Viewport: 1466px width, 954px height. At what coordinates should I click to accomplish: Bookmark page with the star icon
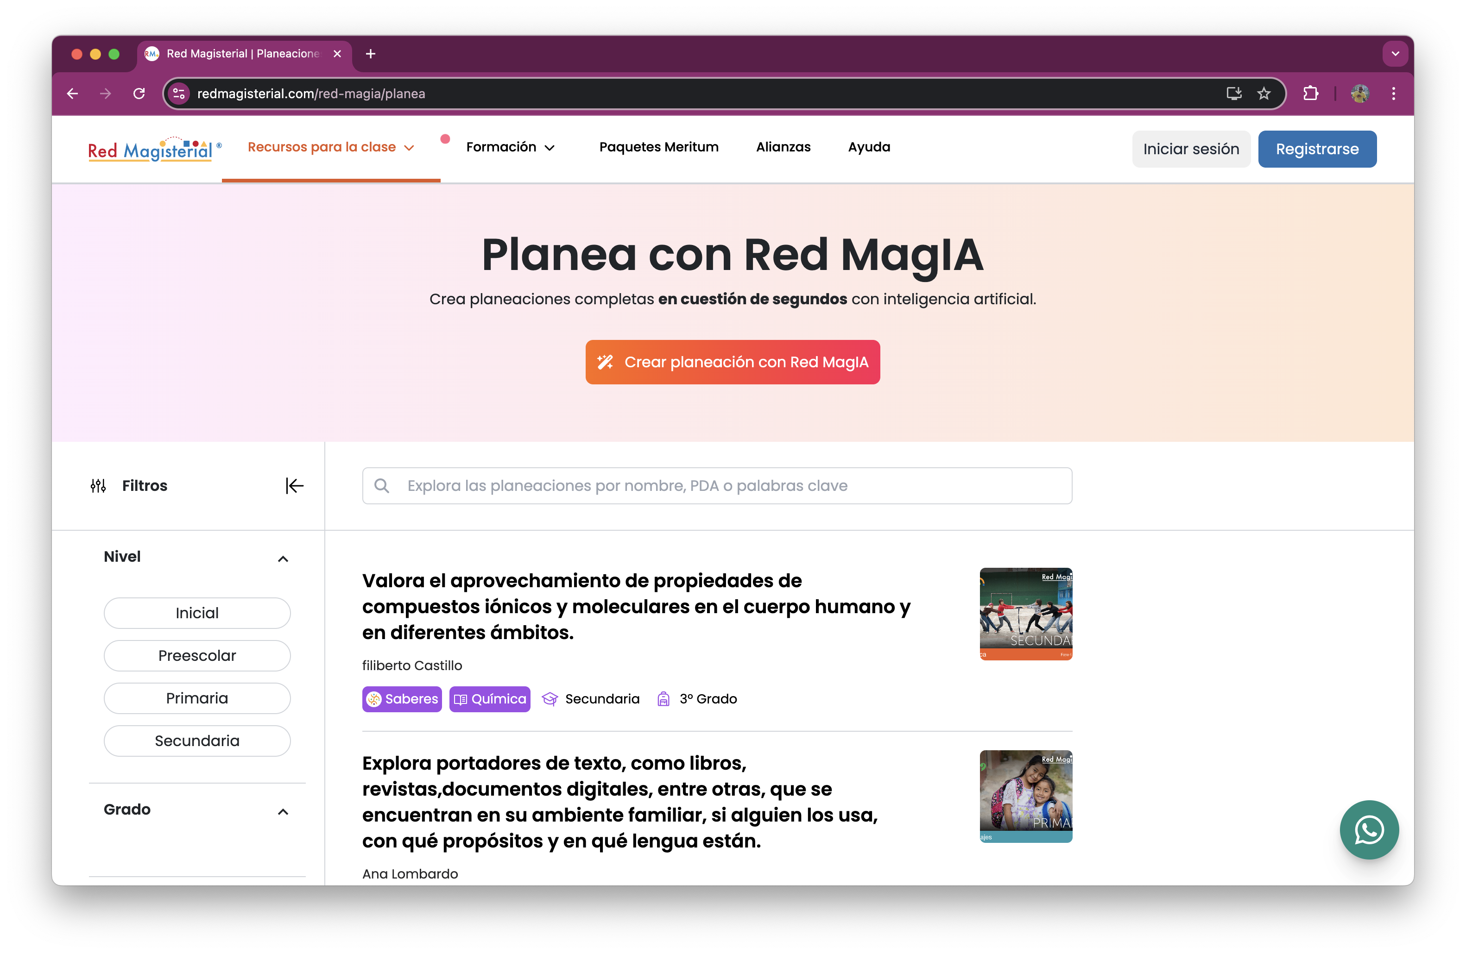click(x=1264, y=94)
